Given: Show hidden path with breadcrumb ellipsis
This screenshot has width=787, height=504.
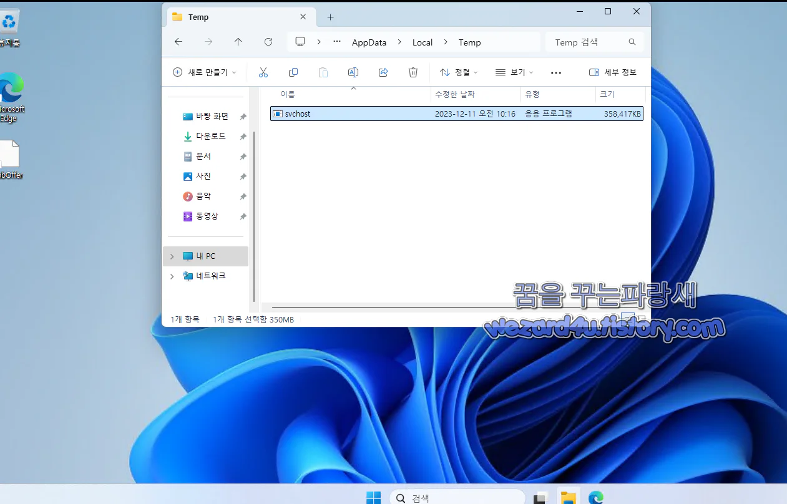Looking at the screenshot, I should pyautogui.click(x=337, y=42).
